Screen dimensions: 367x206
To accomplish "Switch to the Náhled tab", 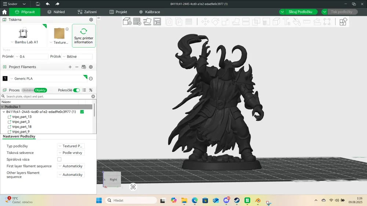I will tap(56, 12).
